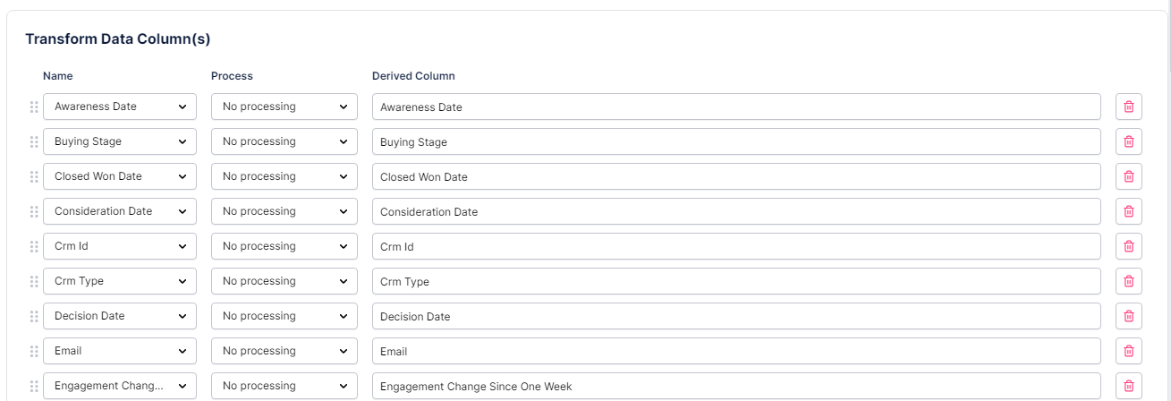
Task: Click the Decision Date derived column field
Action: pyautogui.click(x=736, y=316)
